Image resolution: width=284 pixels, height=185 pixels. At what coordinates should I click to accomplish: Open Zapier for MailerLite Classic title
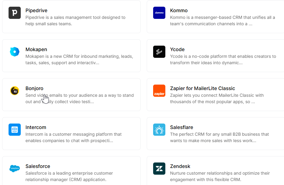click(203, 89)
